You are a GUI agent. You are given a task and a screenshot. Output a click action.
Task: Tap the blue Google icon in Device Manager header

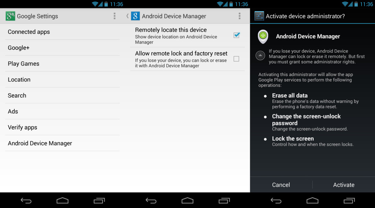135,16
